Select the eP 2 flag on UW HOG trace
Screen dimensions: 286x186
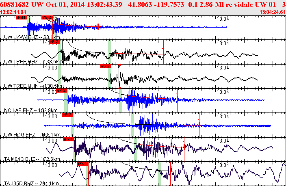tap(67, 115)
